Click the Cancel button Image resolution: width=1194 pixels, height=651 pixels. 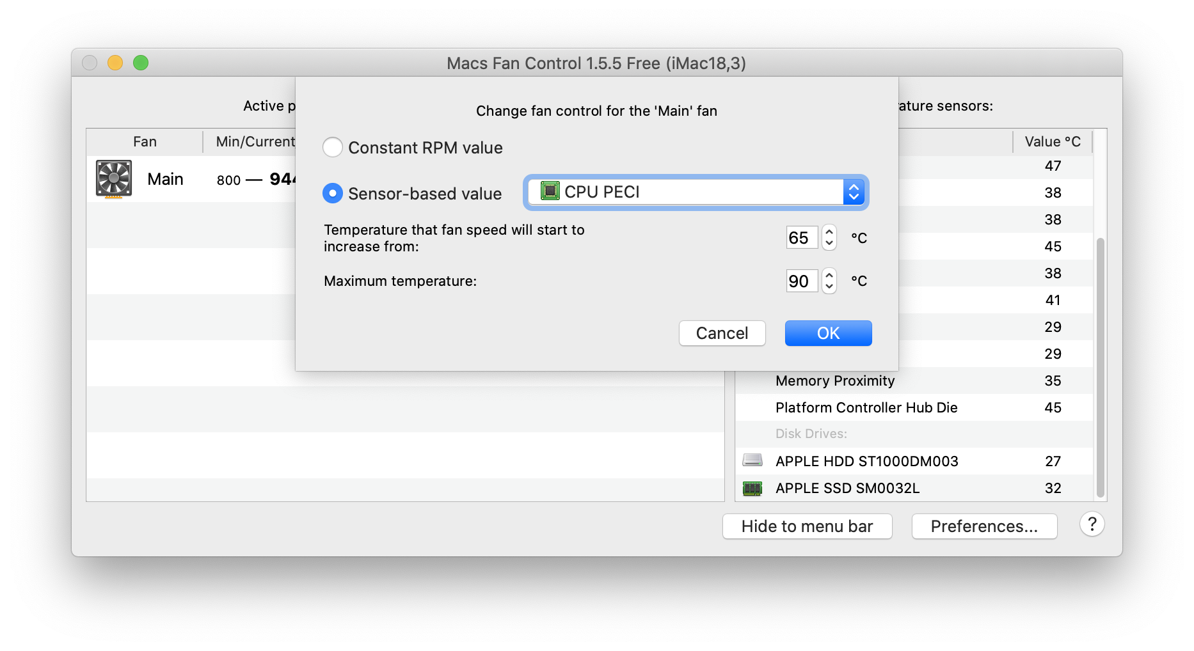(722, 333)
